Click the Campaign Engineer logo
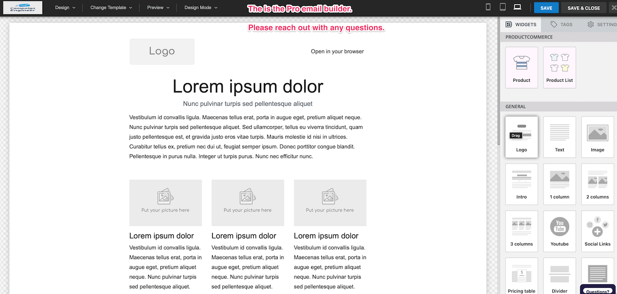Viewport: 617px width, 294px height. [22, 8]
